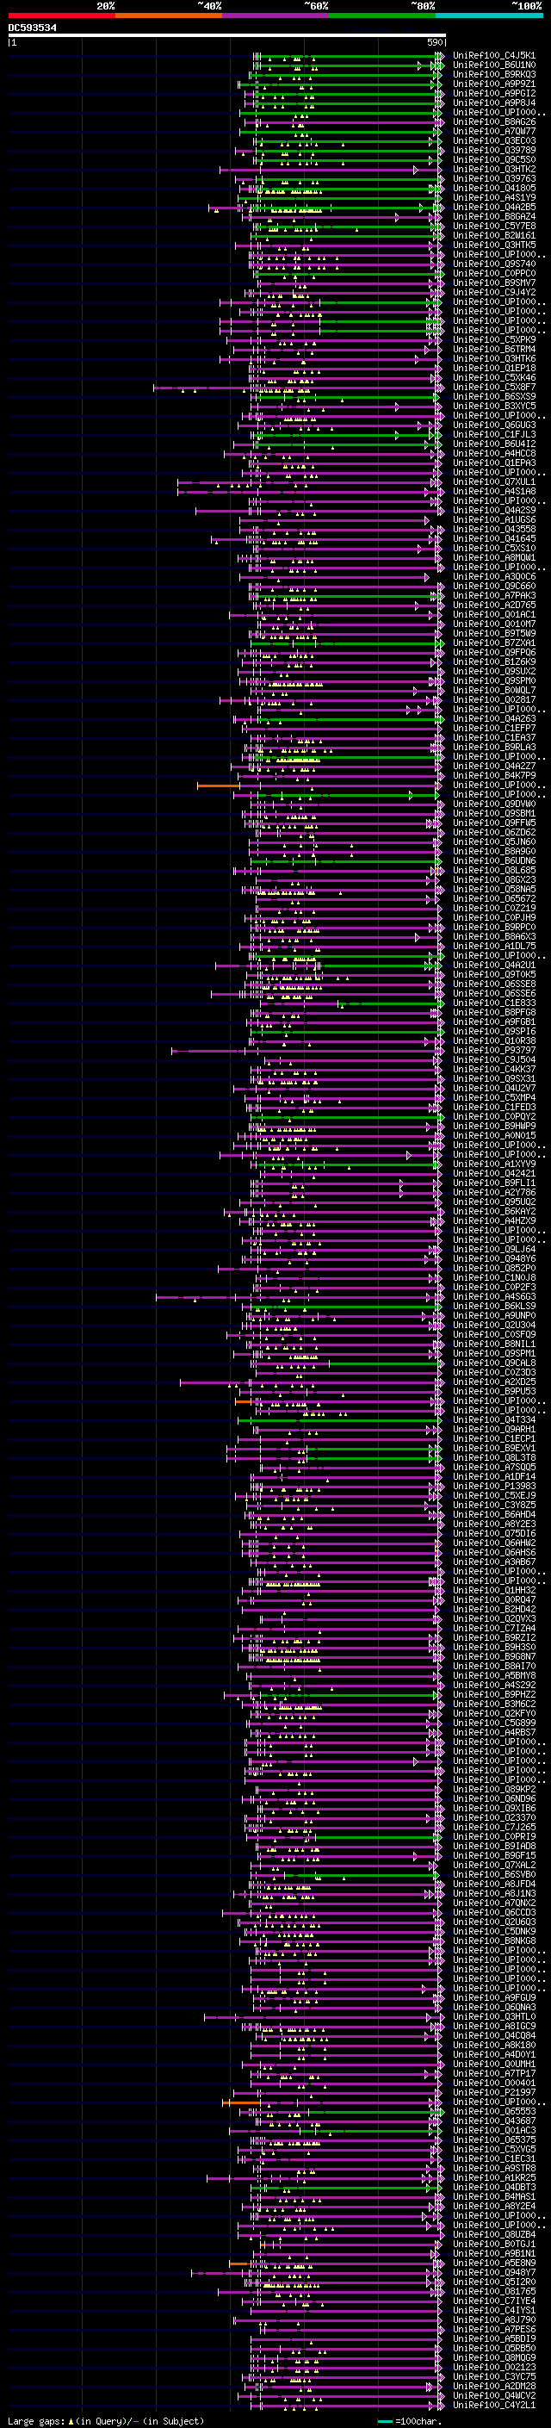Select the UniRef100_B6TRM4 label
The image size is (551, 2428).
pyautogui.click(x=493, y=349)
